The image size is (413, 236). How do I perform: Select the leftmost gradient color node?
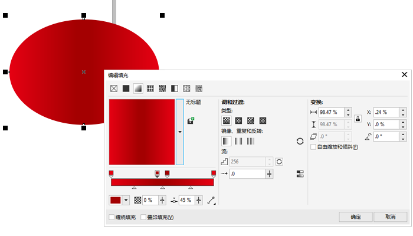111,174
